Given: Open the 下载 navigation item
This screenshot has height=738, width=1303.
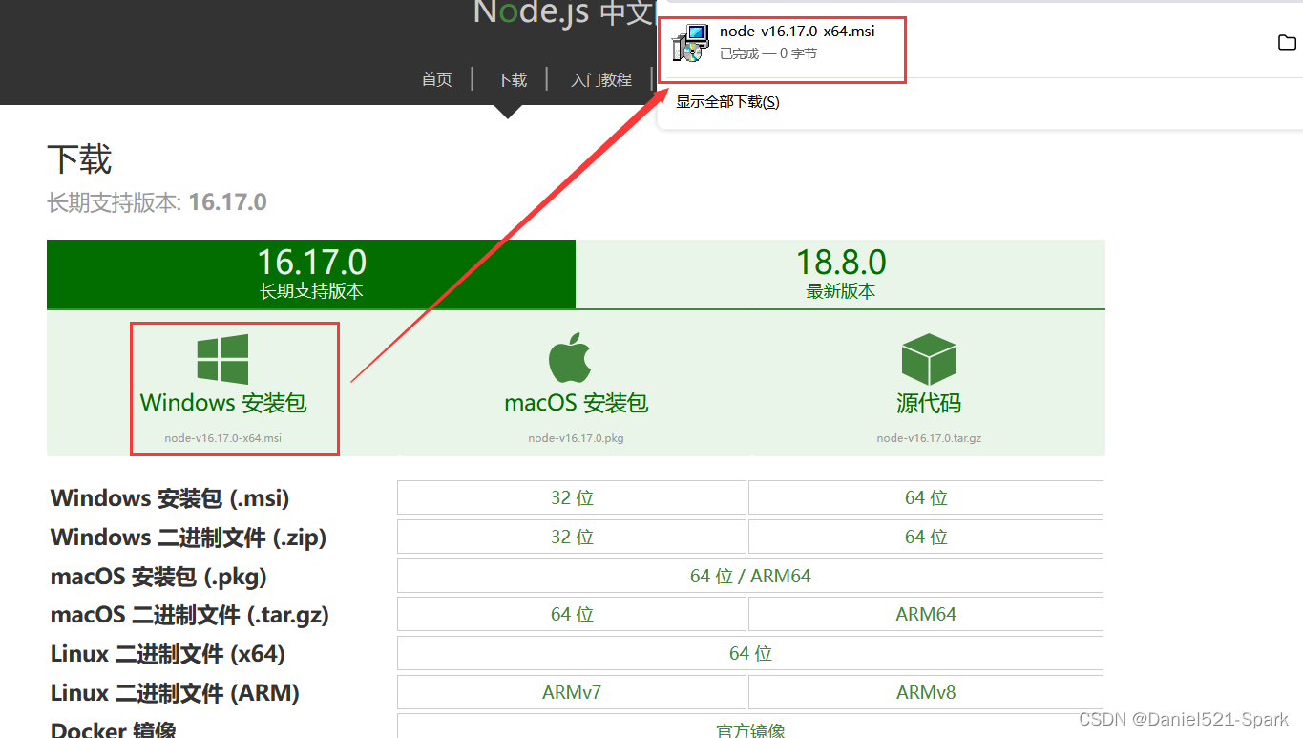Looking at the screenshot, I should (x=512, y=79).
